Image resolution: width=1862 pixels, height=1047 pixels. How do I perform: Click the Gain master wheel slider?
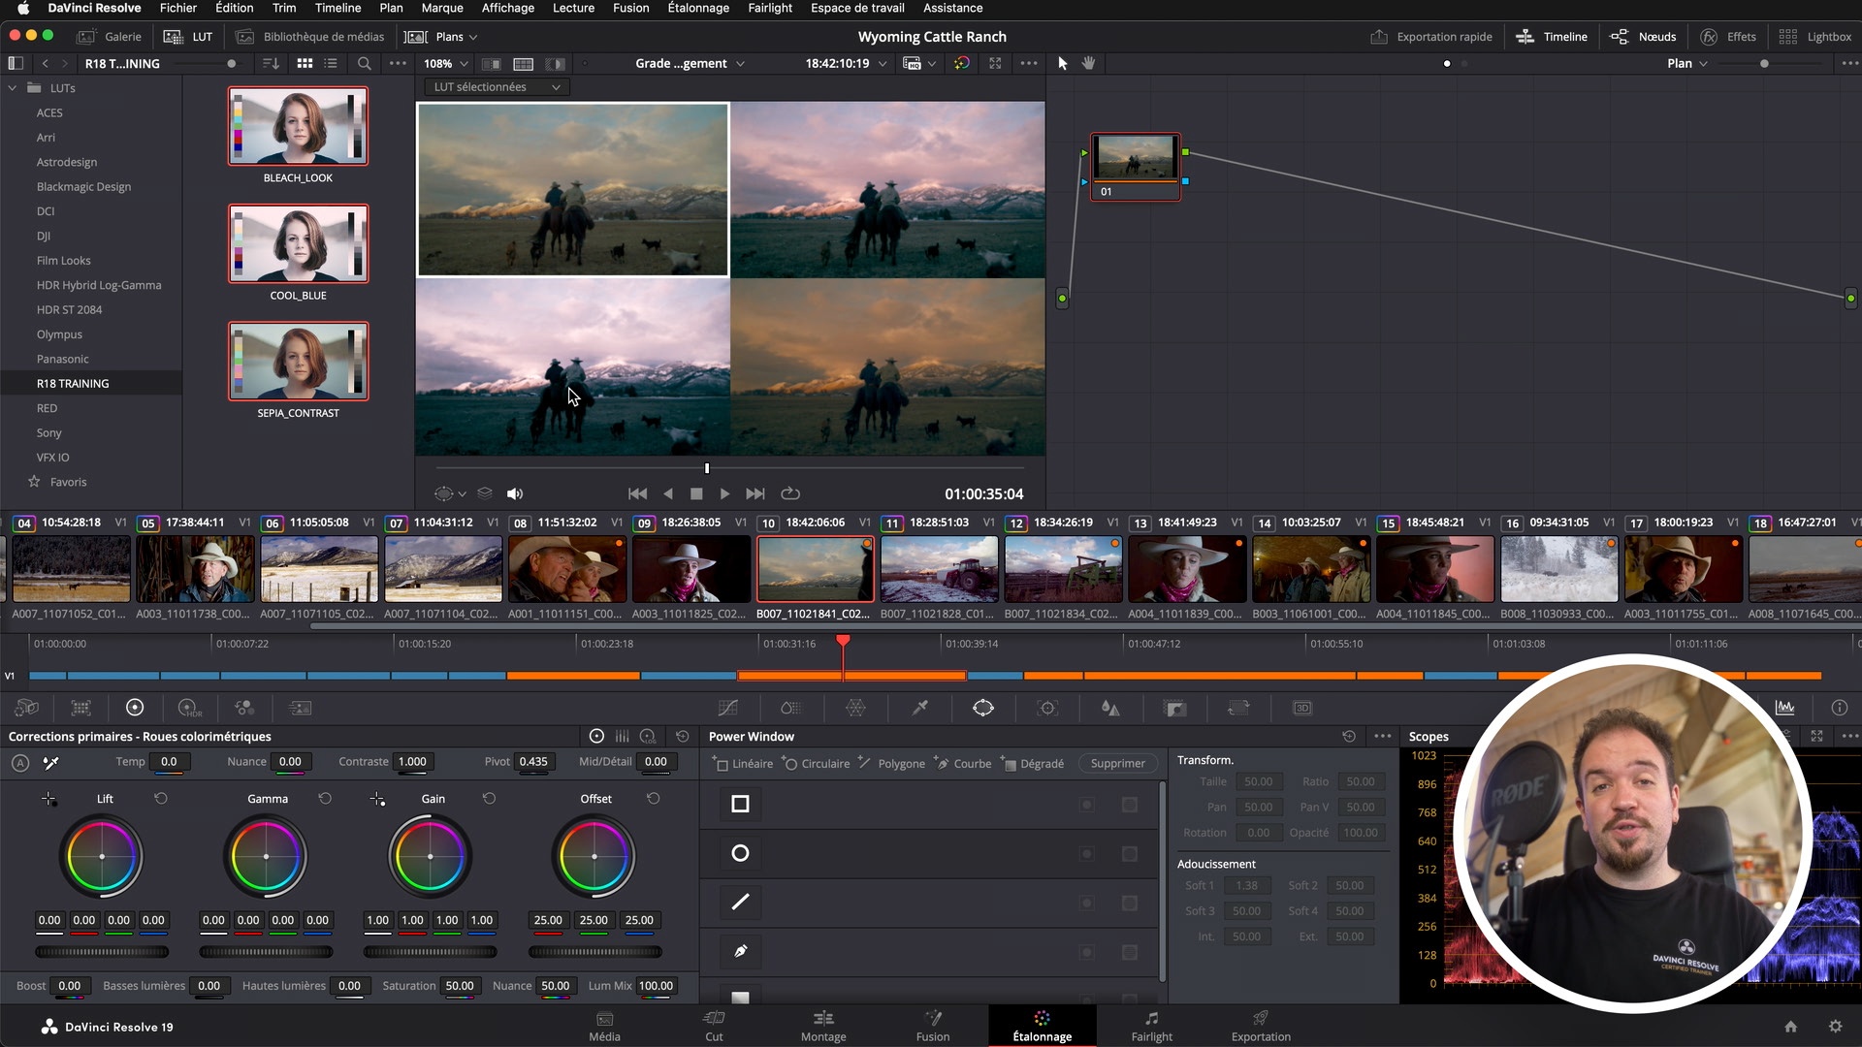click(431, 952)
